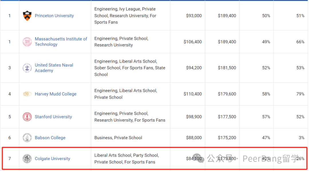This screenshot has height=171, width=309.
Task: Open the Stanford University link
Action: tap(53, 117)
